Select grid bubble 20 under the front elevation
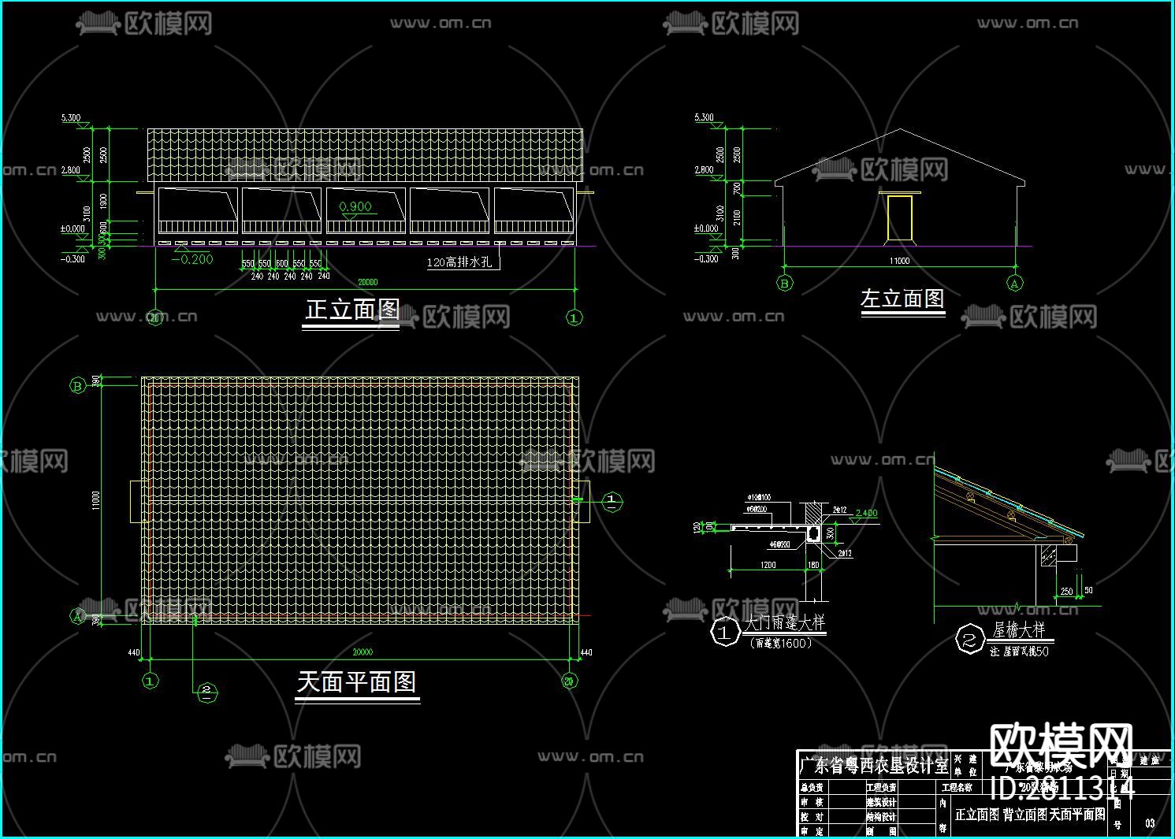Screen dimensions: 1175x839 (x=154, y=316)
